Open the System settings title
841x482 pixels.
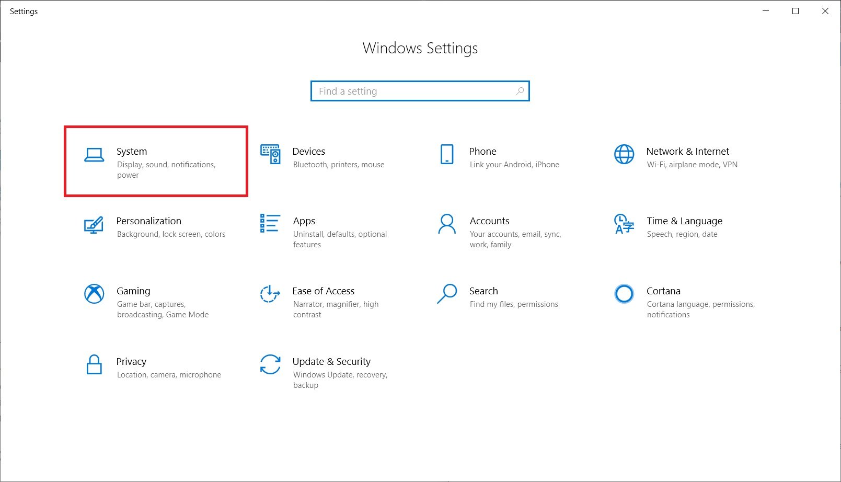[132, 152]
